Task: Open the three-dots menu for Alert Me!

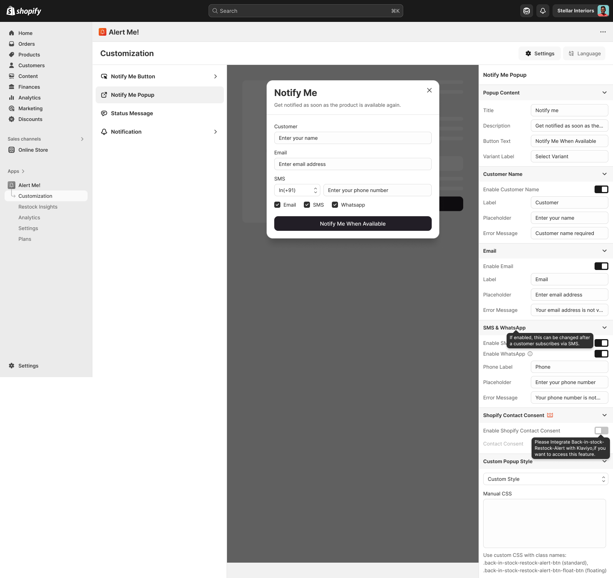Action: (603, 32)
